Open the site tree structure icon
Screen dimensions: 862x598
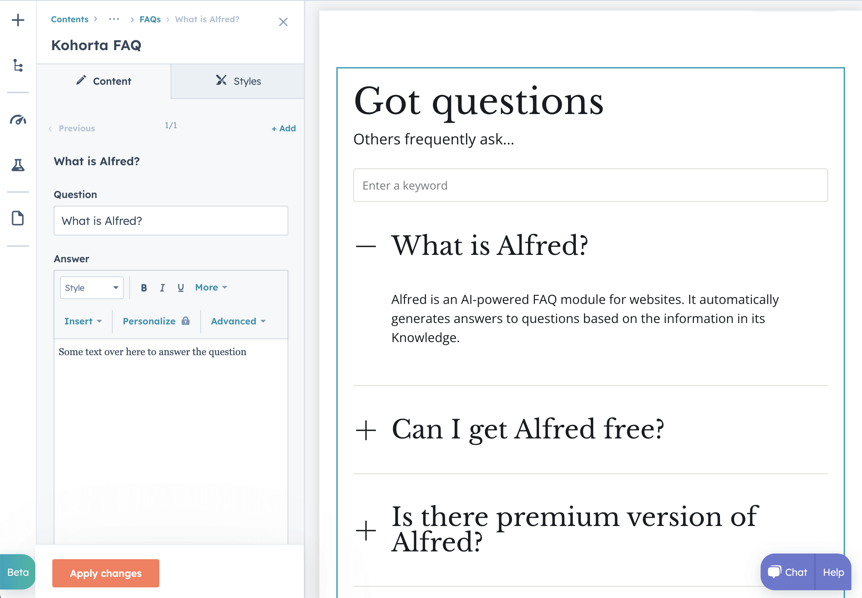pyautogui.click(x=18, y=65)
